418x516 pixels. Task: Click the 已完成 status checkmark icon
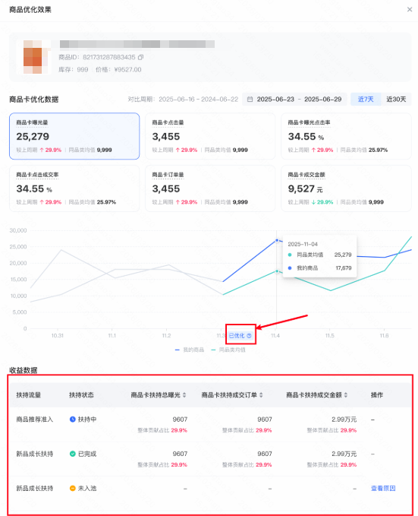point(73,454)
